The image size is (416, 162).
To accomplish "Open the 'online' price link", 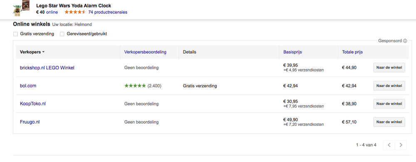I will (52, 12).
